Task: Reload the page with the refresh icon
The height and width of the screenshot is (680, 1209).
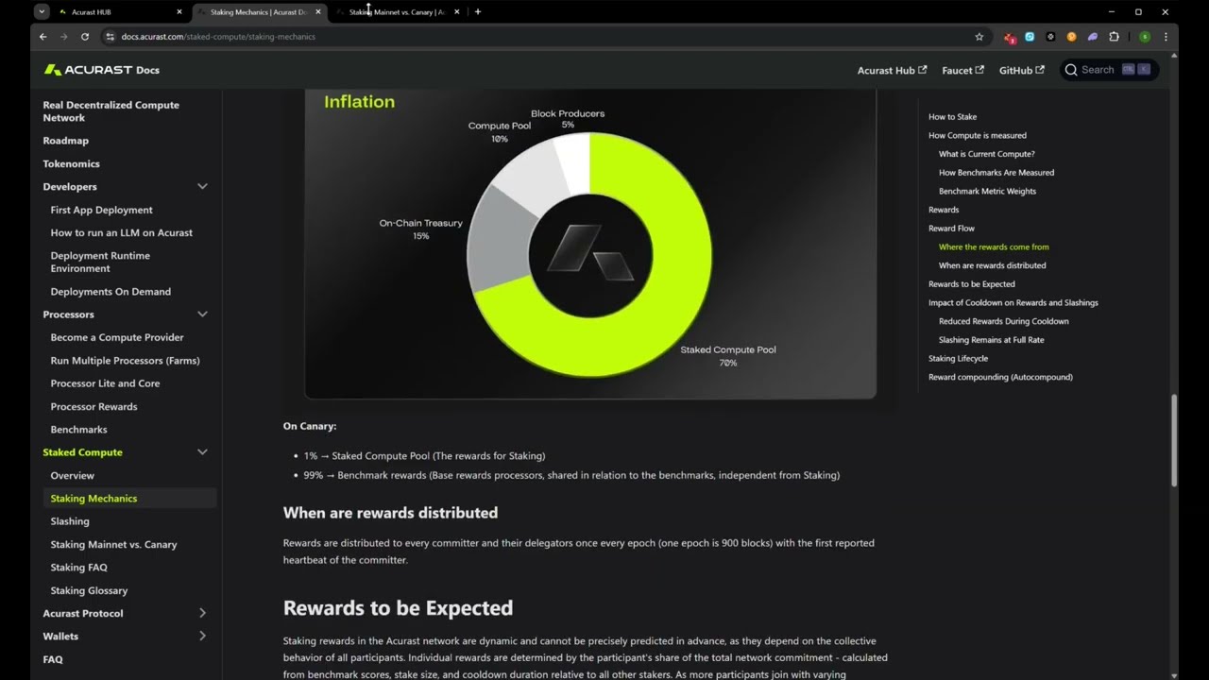Action: tap(85, 37)
